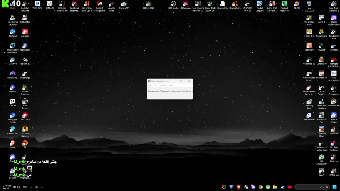
Task: Open the R.E.P.O. desktop shortcut
Action: click(297, 5)
